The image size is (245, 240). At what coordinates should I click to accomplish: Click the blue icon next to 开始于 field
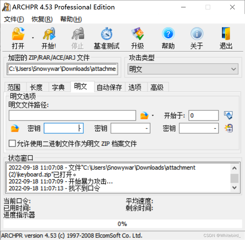tap(228, 115)
